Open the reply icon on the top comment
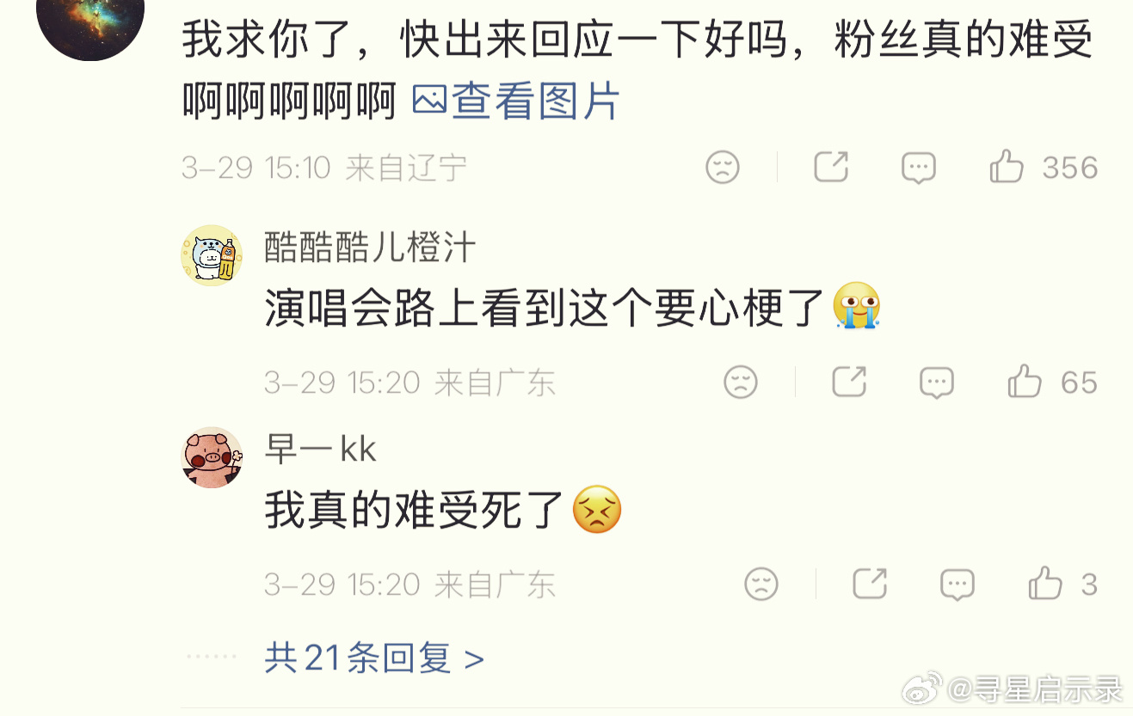Image resolution: width=1133 pixels, height=716 pixels. point(919,168)
